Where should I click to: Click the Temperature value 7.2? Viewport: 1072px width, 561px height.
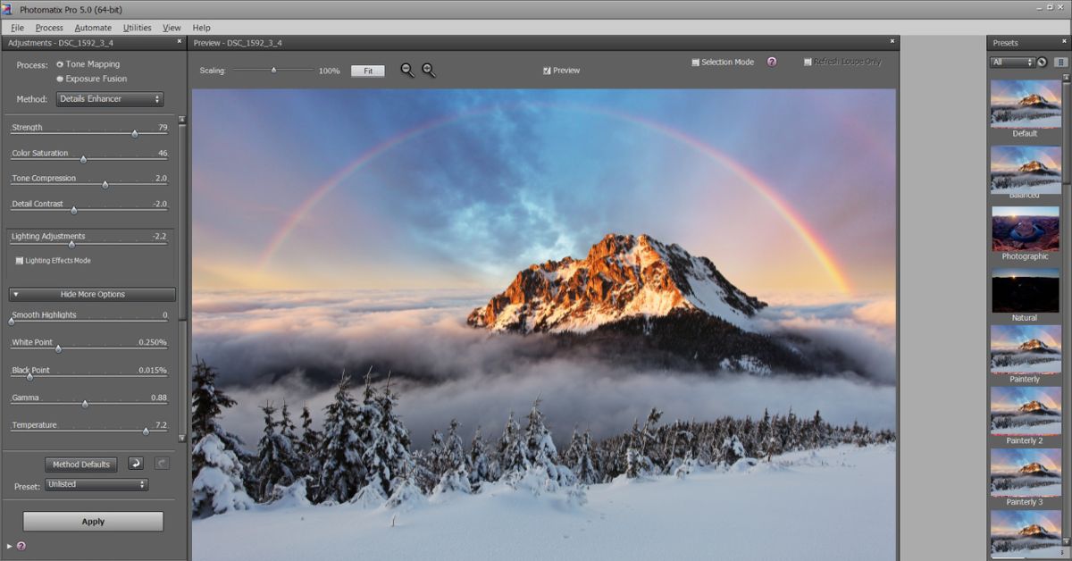pyautogui.click(x=162, y=425)
